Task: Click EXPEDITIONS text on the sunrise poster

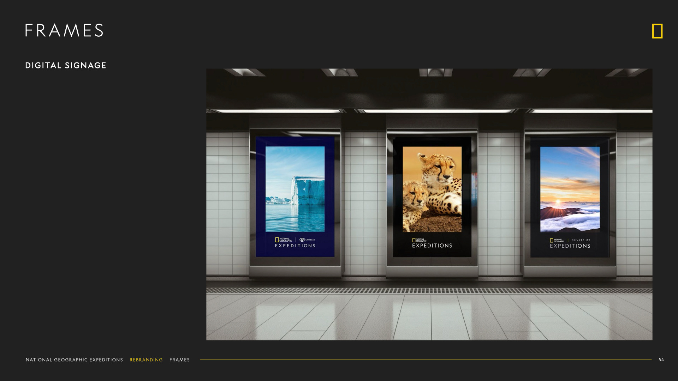Action: (x=570, y=246)
